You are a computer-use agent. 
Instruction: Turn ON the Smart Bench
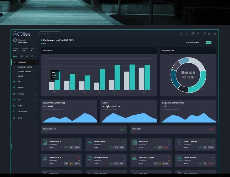[x=66, y=147]
